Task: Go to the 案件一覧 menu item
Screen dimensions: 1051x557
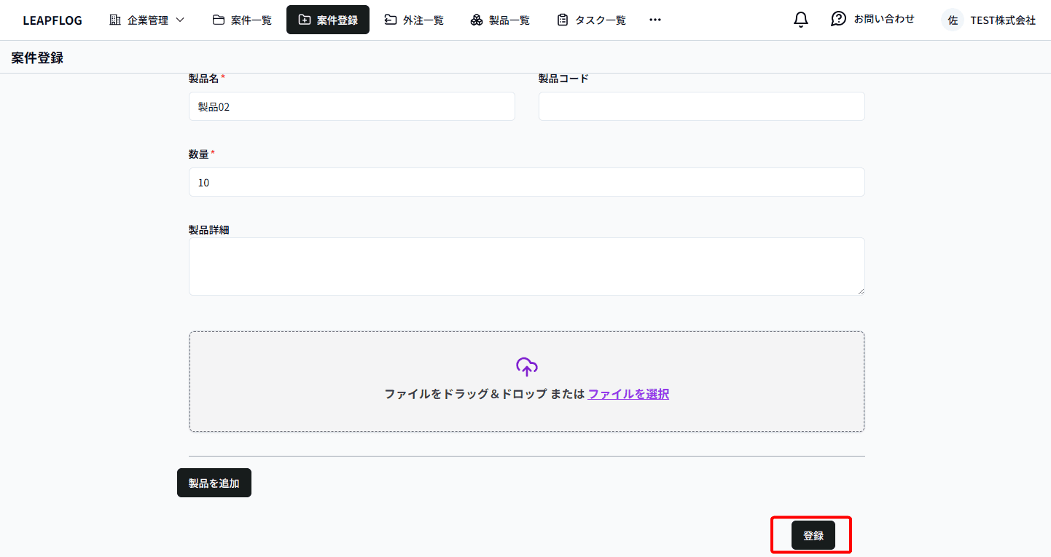Action: tap(241, 20)
